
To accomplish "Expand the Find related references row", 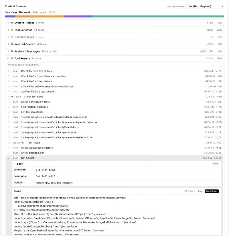I will 9,107.
